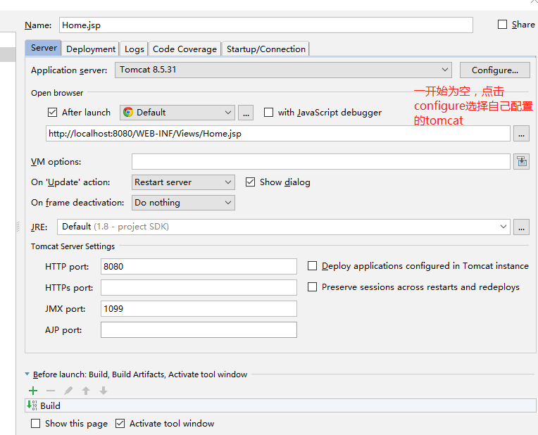Uncheck the After launch checkbox
The image size is (538, 435).
(x=53, y=112)
